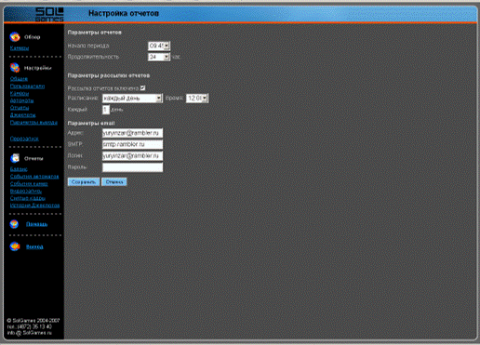This screenshot has width=480, height=345.
Task: Open Джекпоты settings link
Action: click(x=22, y=115)
